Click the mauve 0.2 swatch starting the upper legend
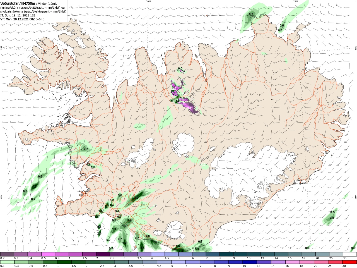Screen dimensions: 357x268 pos(7,254)
